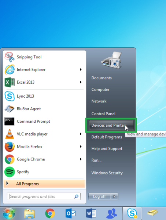
Task: Open Control Panel
Action: pyautogui.click(x=103, y=114)
